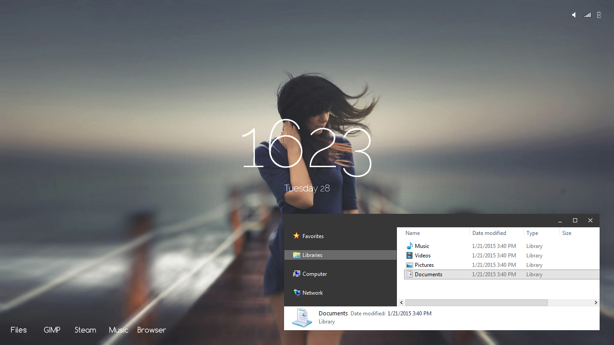The width and height of the screenshot is (614, 345).
Task: Select Libraries in navigation pane
Action: (x=312, y=255)
